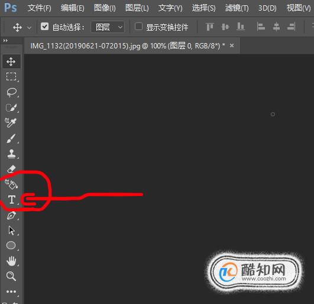Select the Rectangular Marquee tool
This screenshot has height=304, width=314.
tap(11, 77)
